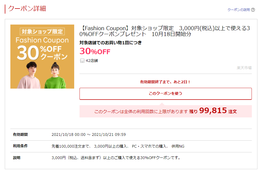
Task: Click the 利用条件 row label
Action: coord(20,146)
